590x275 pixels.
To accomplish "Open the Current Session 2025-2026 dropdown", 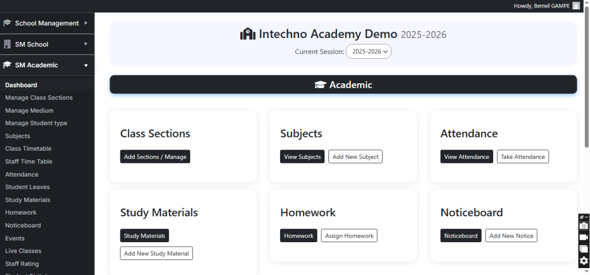I will click(369, 51).
